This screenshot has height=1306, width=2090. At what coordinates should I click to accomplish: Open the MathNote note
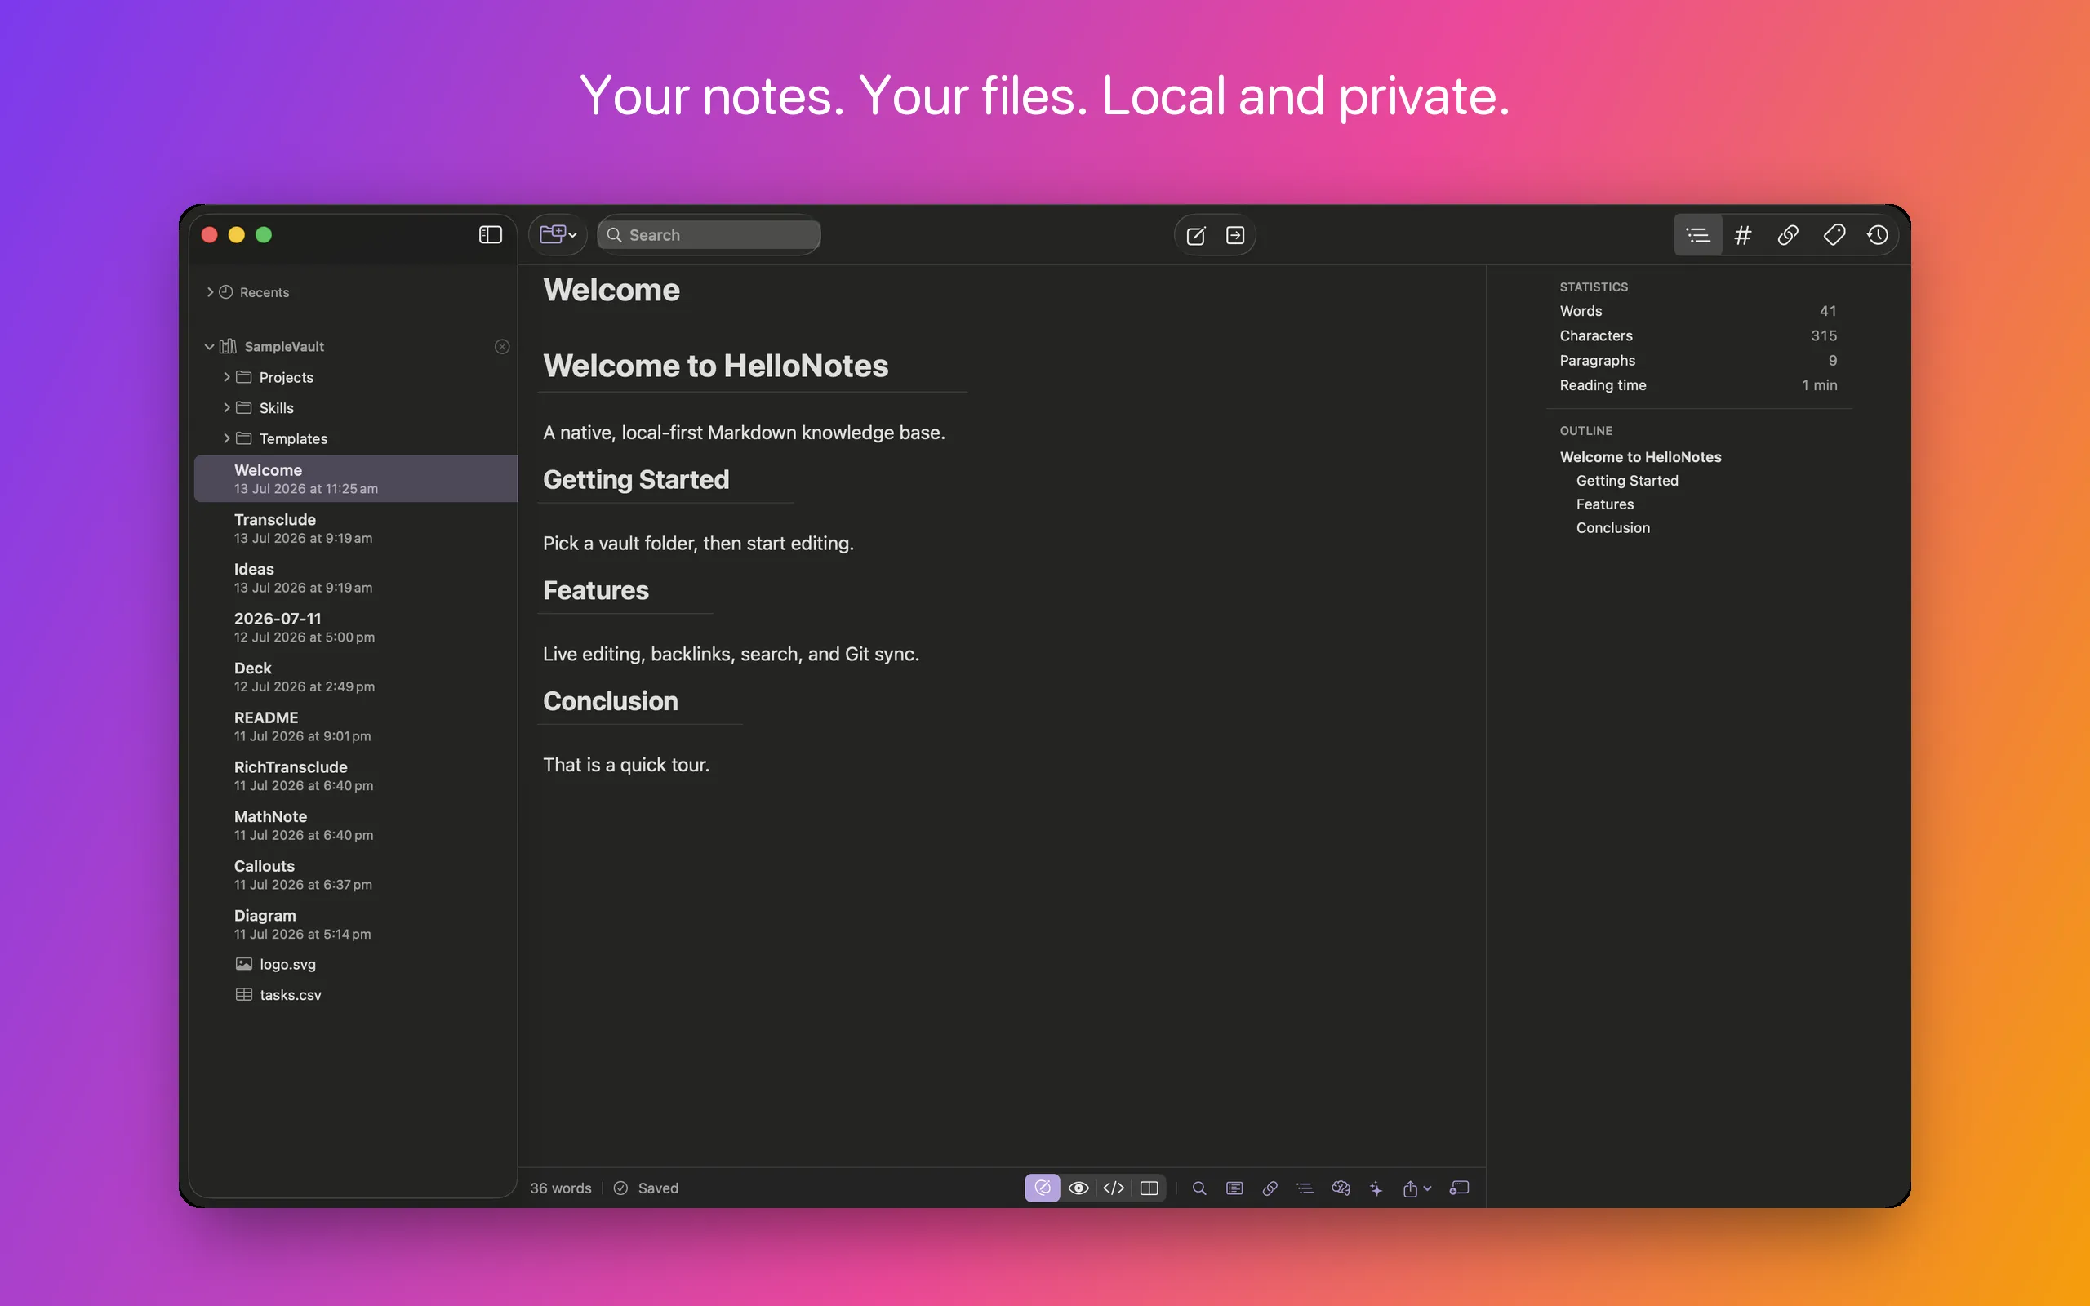(356, 825)
